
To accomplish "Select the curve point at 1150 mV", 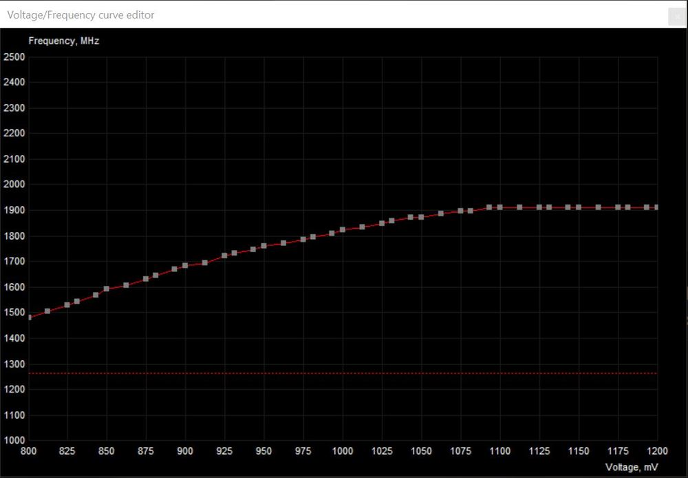I will (579, 207).
